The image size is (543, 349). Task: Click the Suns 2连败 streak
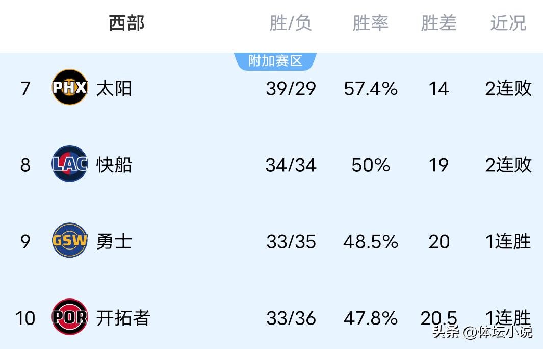508,88
